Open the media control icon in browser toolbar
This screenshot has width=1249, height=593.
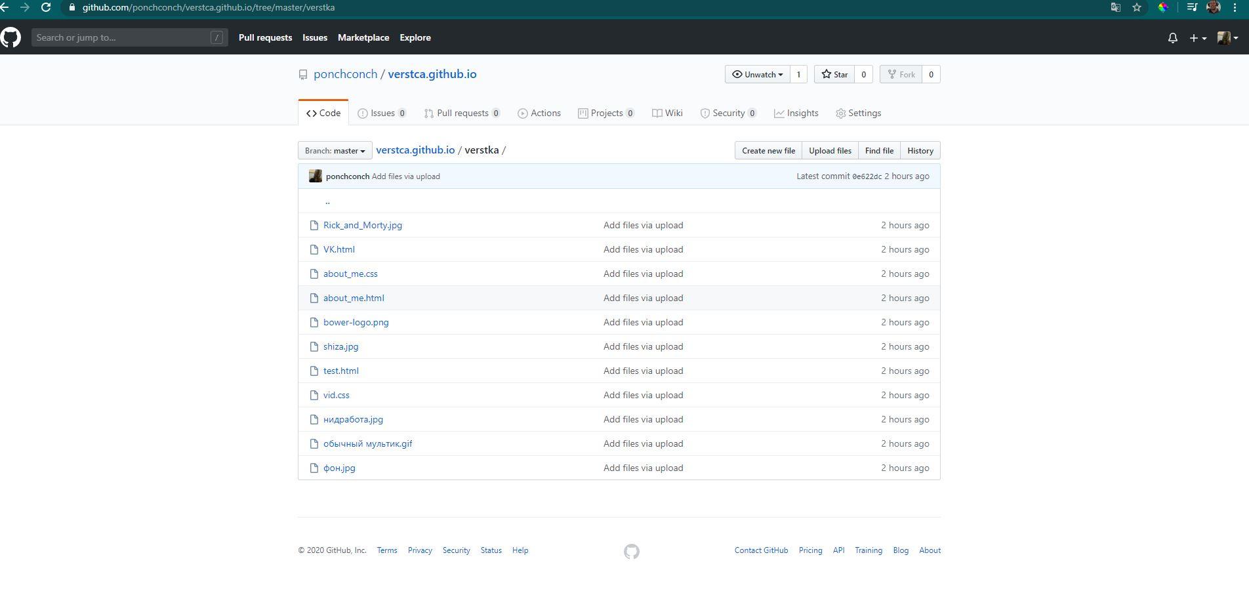coord(1192,8)
